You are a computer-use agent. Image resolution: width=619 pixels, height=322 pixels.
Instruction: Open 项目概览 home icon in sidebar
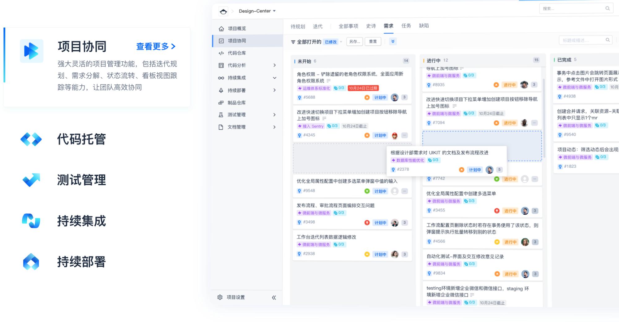[221, 29]
